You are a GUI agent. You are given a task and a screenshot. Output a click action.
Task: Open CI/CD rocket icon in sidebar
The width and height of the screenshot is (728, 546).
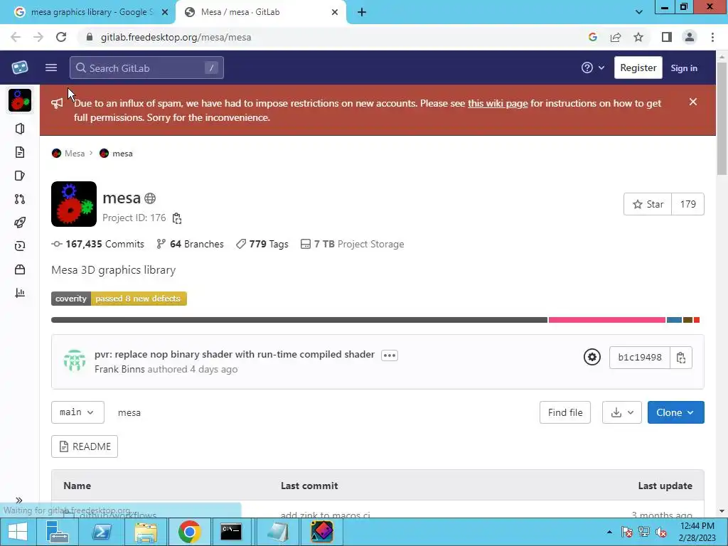pos(20,223)
